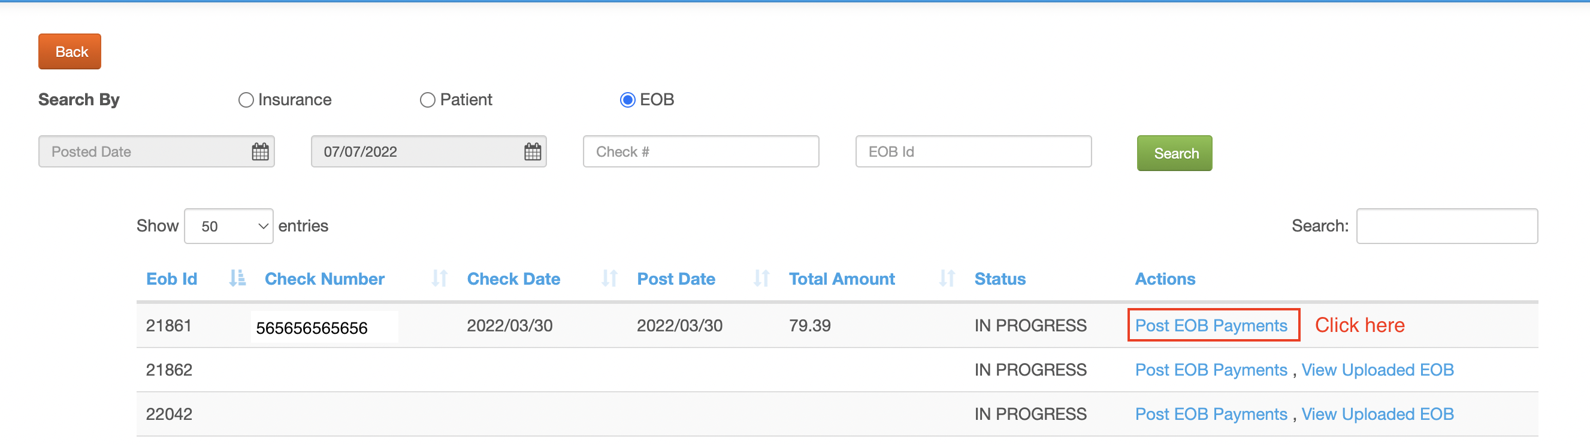Click the Check Number column header
1590x445 pixels.
pyautogui.click(x=325, y=279)
